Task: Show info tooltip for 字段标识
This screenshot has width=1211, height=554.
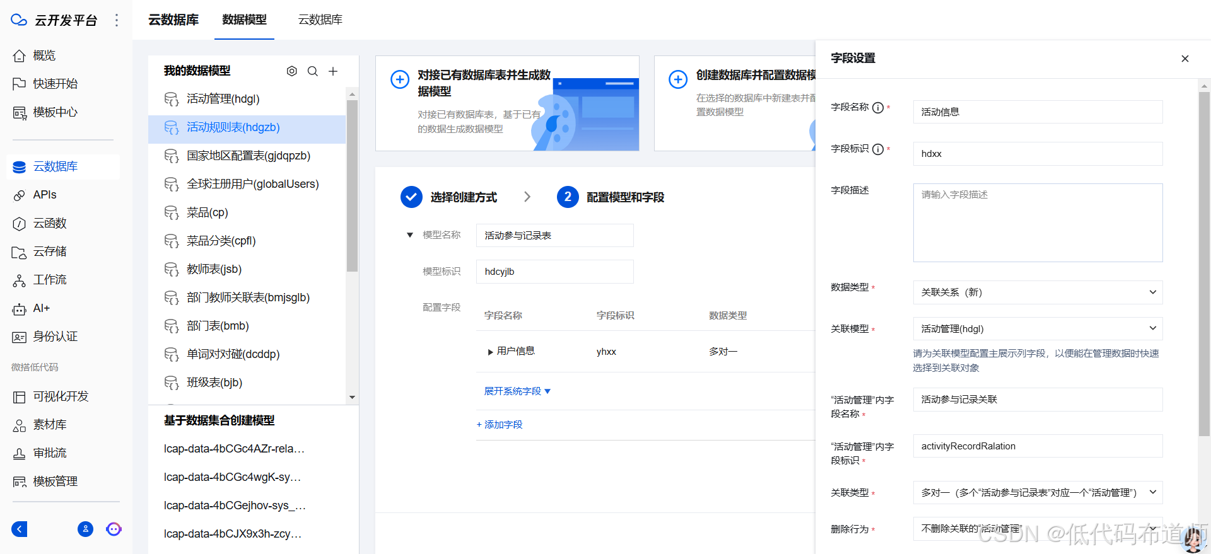Action: (878, 149)
